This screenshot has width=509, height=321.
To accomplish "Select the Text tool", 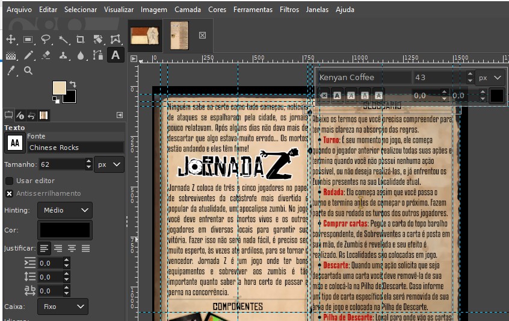I will (116, 55).
